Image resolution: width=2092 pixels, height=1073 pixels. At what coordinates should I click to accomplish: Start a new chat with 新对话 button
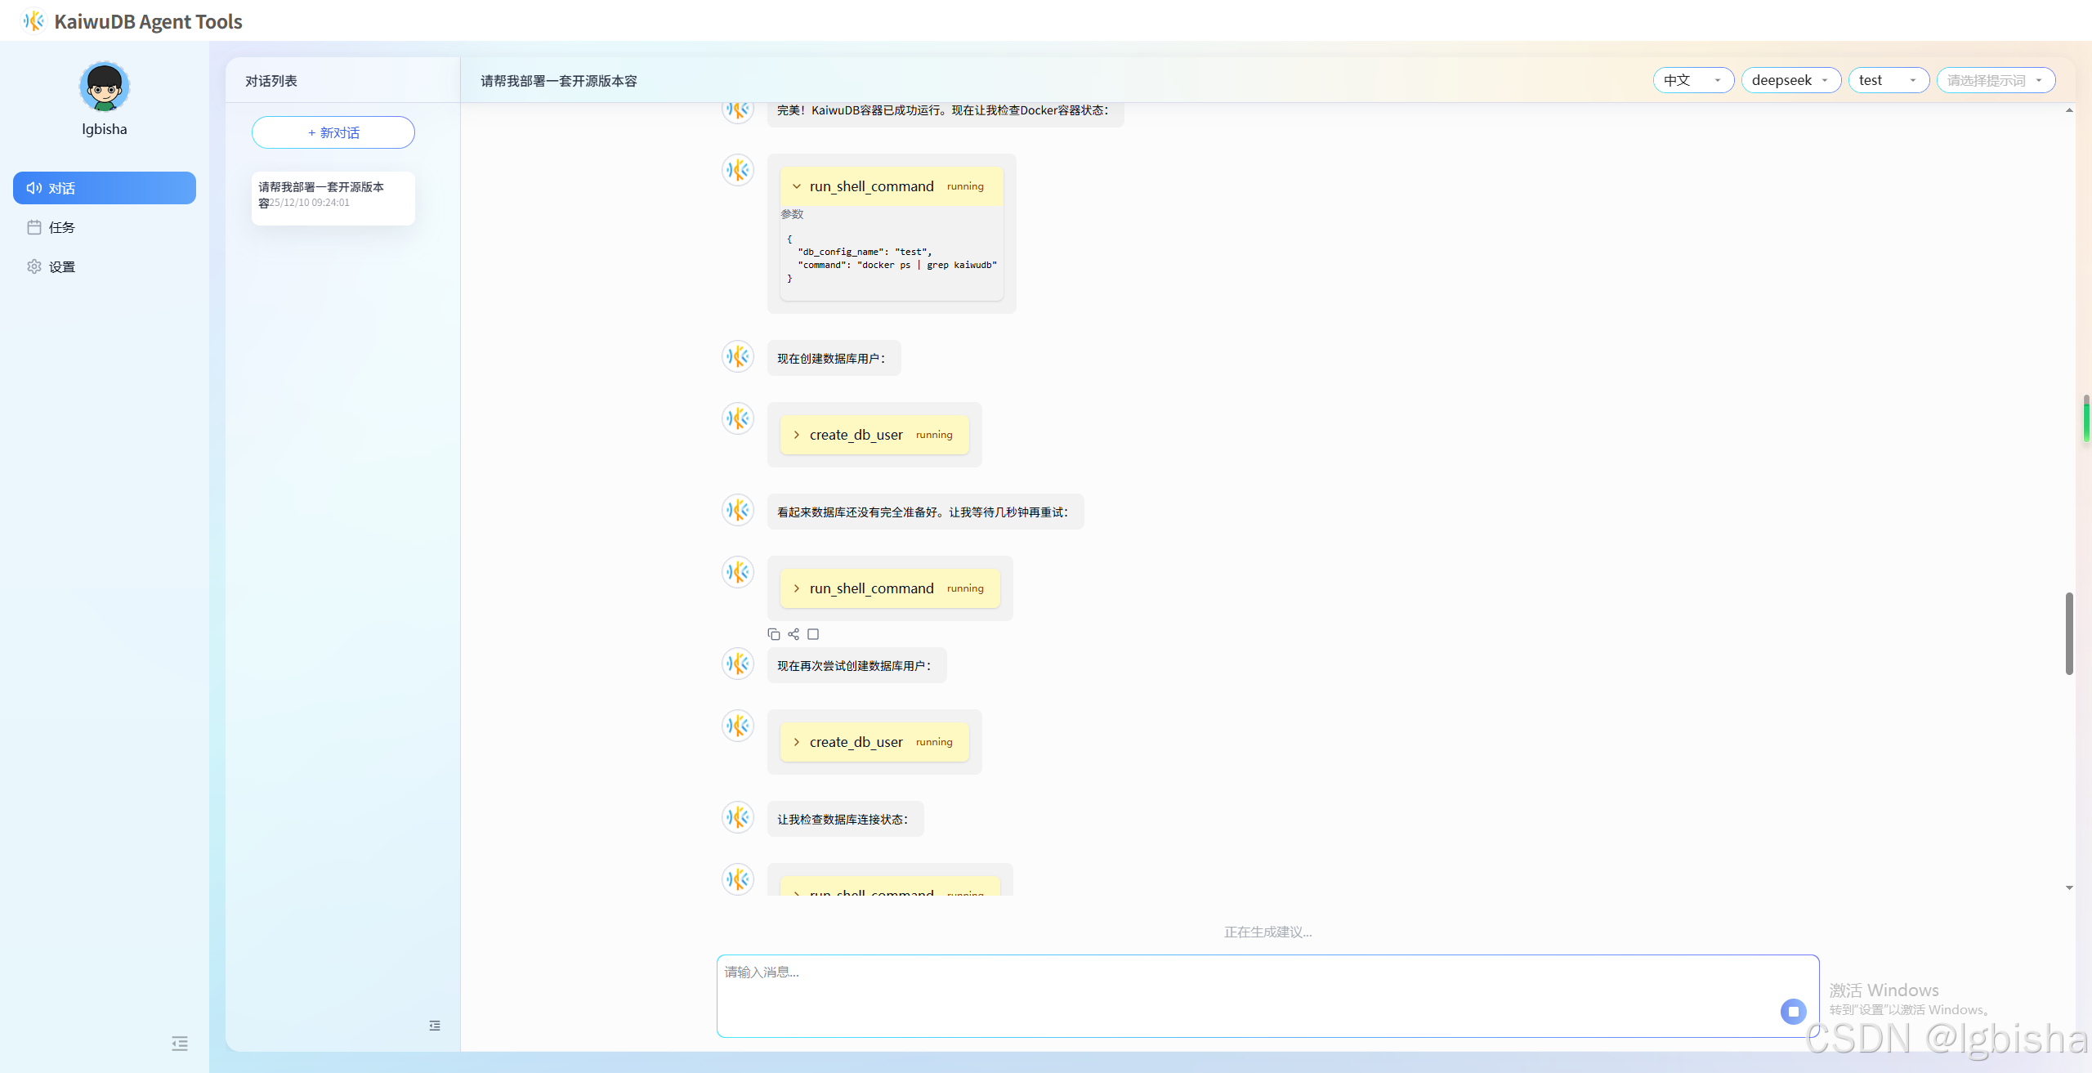point(333,132)
